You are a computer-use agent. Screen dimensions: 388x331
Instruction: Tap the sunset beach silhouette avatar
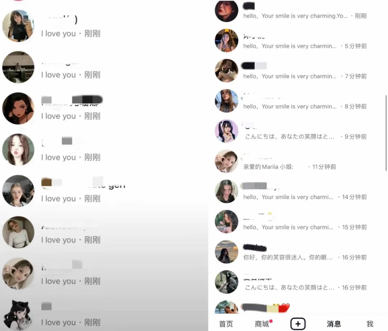pyautogui.click(x=226, y=252)
